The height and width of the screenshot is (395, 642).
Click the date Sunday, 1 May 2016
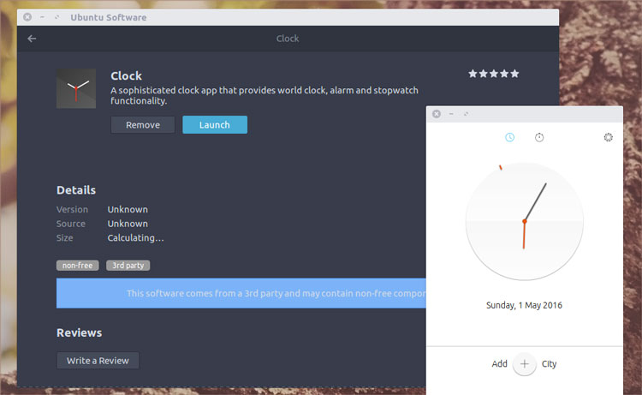click(524, 305)
